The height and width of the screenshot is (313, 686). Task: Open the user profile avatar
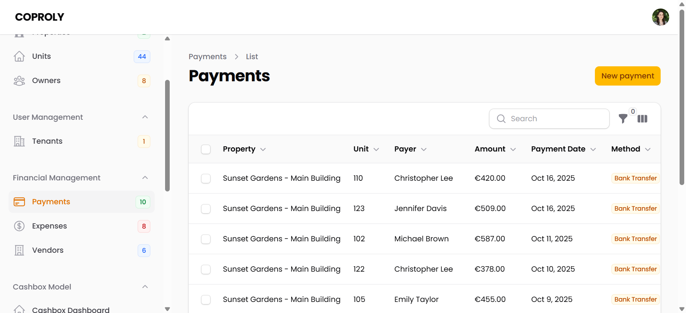pos(660,17)
